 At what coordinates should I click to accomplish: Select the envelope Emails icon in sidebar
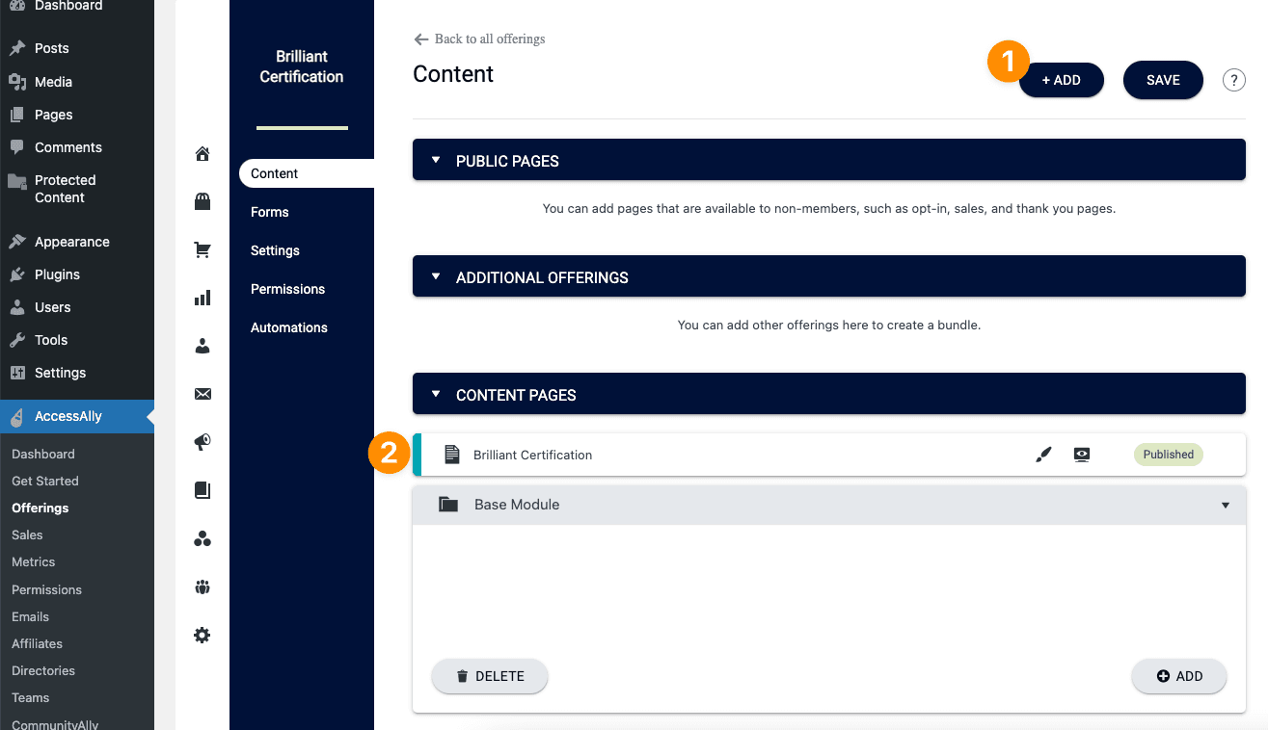(x=202, y=393)
